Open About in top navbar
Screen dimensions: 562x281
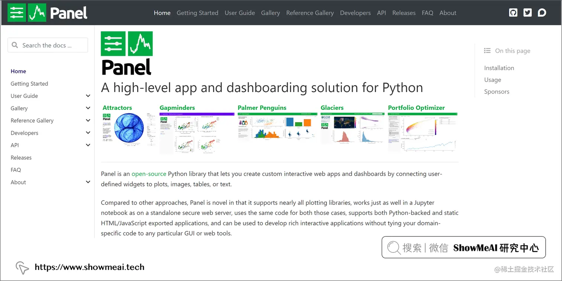[x=448, y=13]
